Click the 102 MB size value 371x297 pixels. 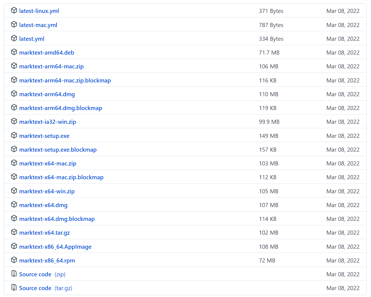tap(269, 233)
